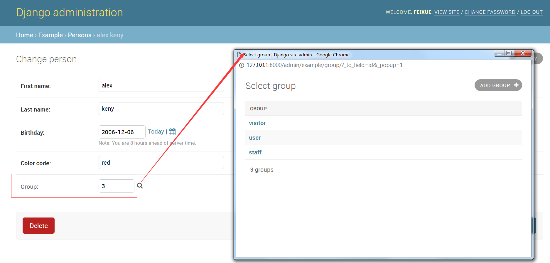Screen dimensions: 550x263
Task: Open the Change Password link
Action: (490, 12)
